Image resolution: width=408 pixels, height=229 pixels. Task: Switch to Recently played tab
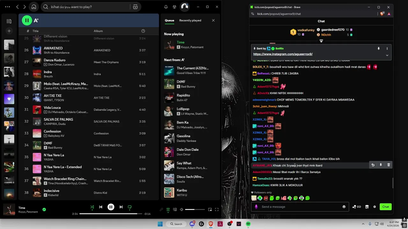tap(190, 20)
